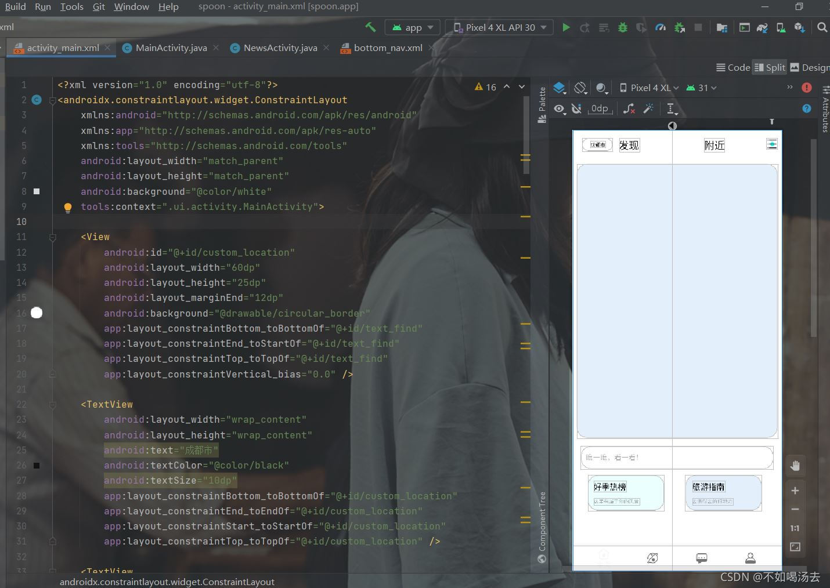Open the Pixel 4 XL API 30 device dropdown
830x588 pixels.
500,27
